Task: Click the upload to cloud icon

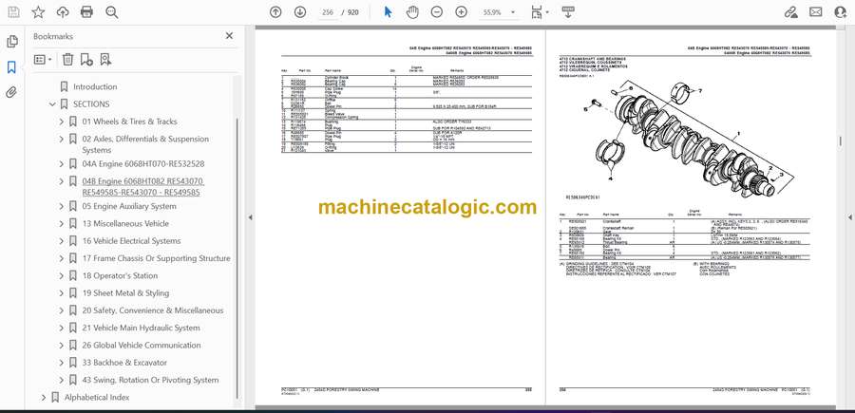Action: pyautogui.click(x=63, y=12)
